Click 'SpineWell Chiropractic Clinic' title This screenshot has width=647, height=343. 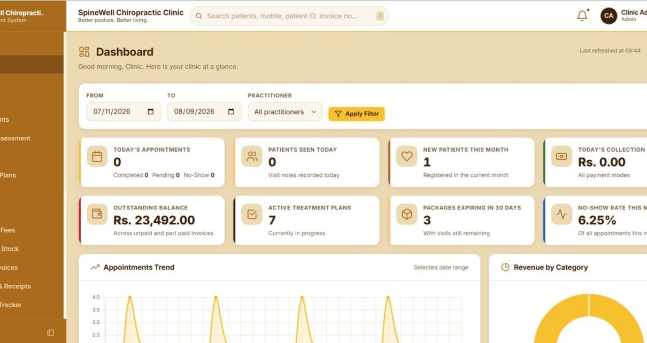point(131,12)
